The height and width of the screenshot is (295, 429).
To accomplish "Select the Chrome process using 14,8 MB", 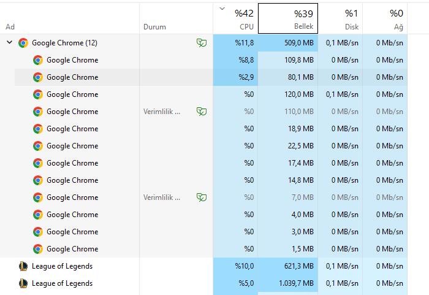I will [x=72, y=180].
